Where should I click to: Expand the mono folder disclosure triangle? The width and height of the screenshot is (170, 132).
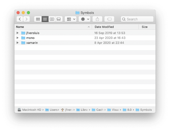point(18,38)
